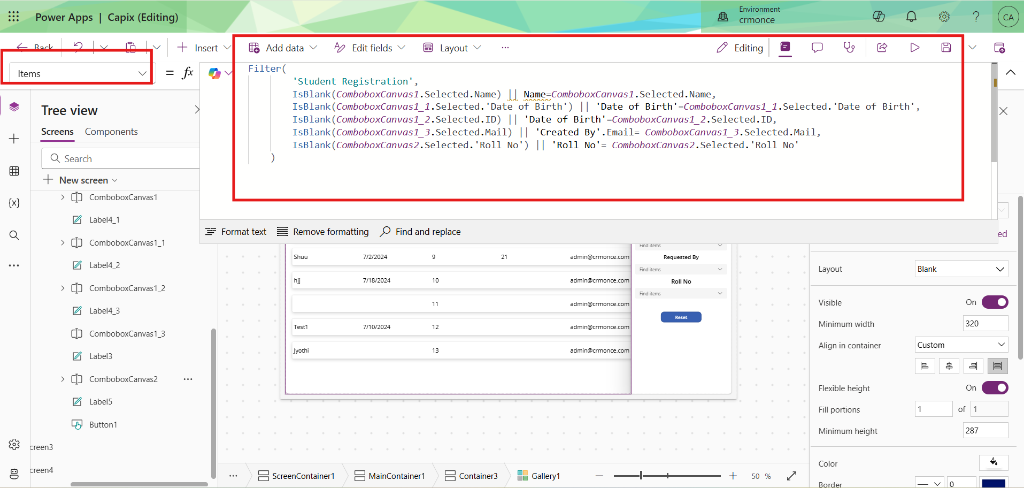
Task: Open notifications bell icon
Action: pos(911,17)
